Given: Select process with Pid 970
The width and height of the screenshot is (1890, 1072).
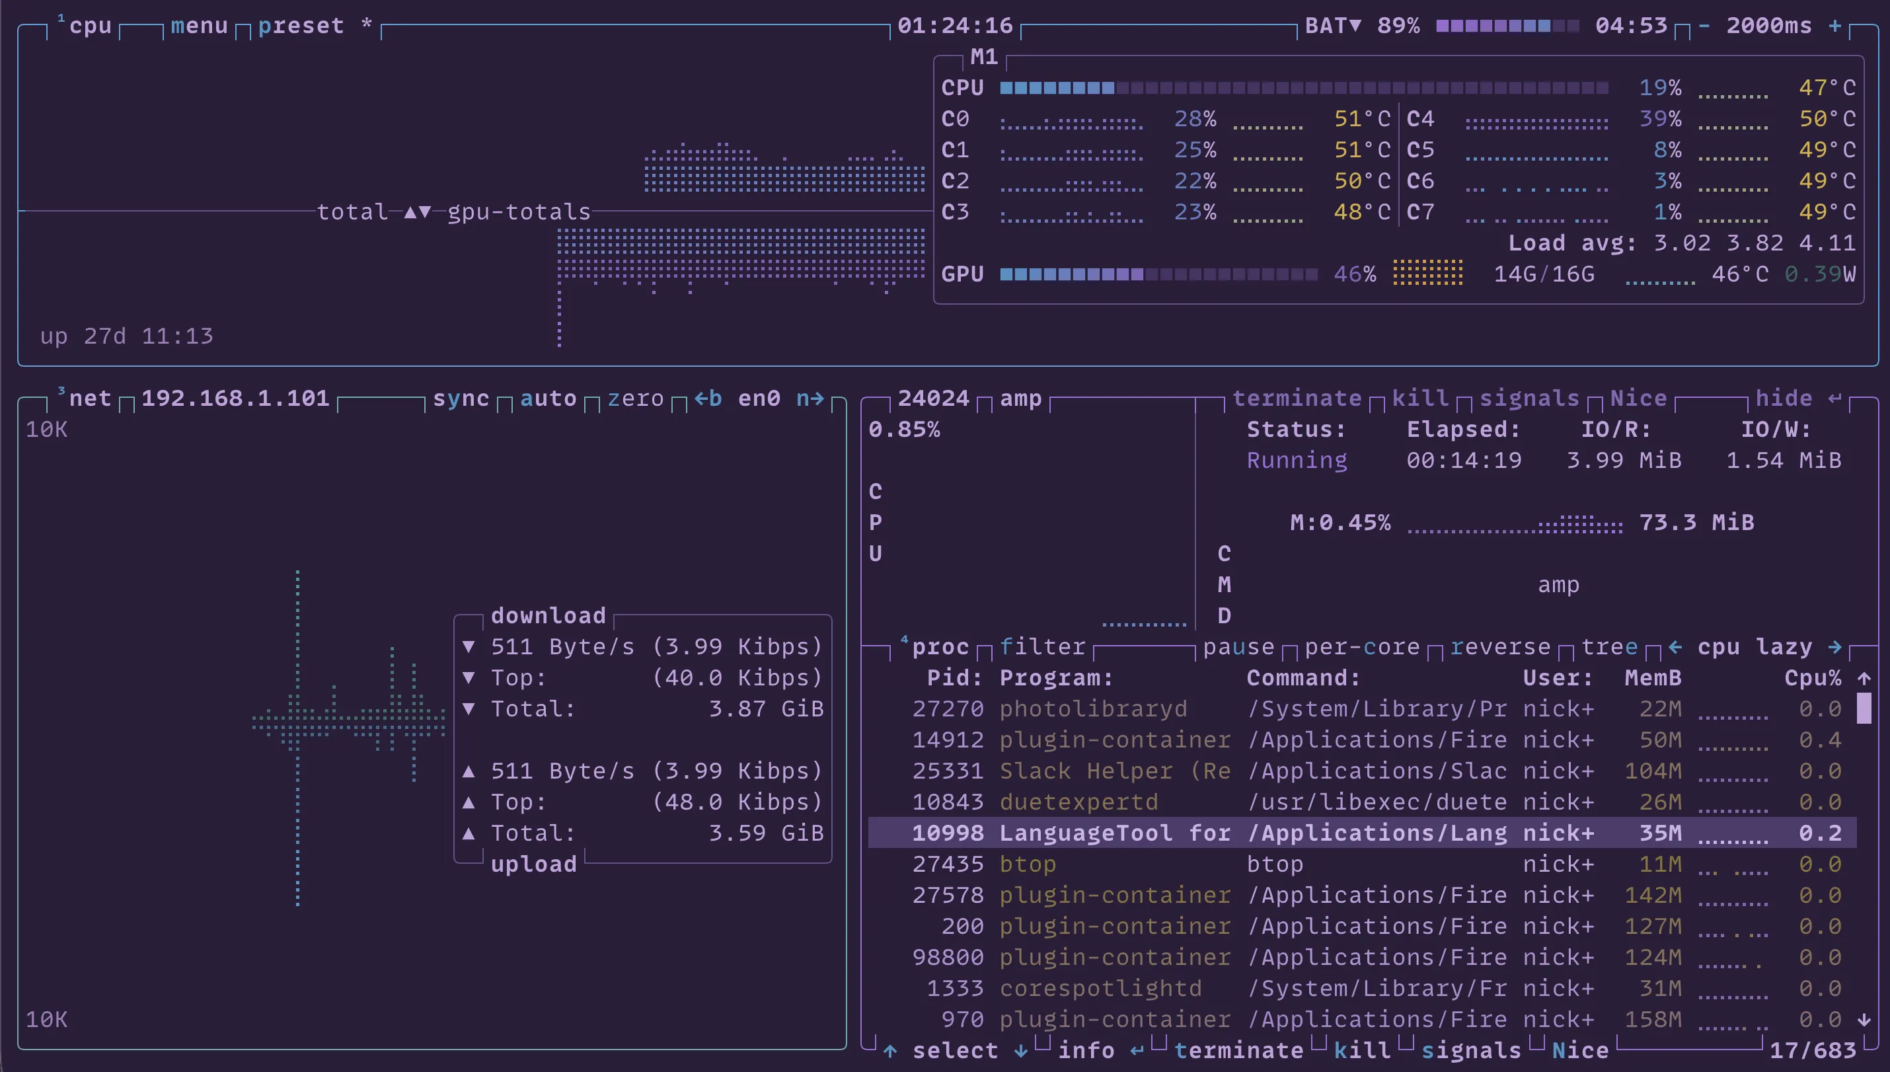Looking at the screenshot, I should pyautogui.click(x=1362, y=1020).
